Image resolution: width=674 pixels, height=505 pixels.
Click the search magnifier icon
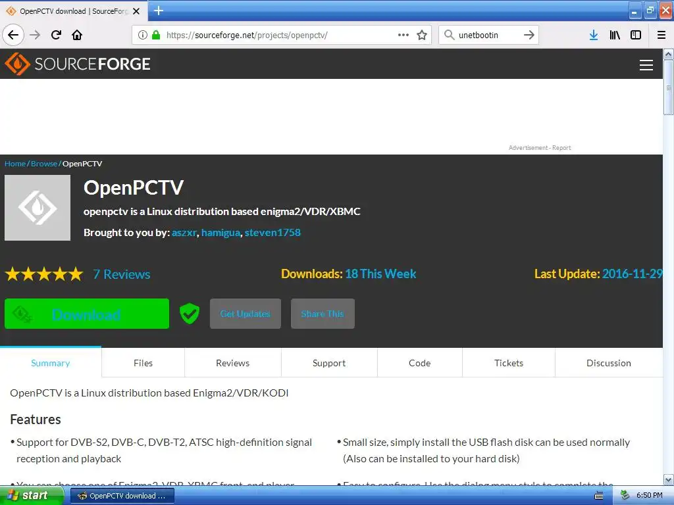(x=449, y=35)
